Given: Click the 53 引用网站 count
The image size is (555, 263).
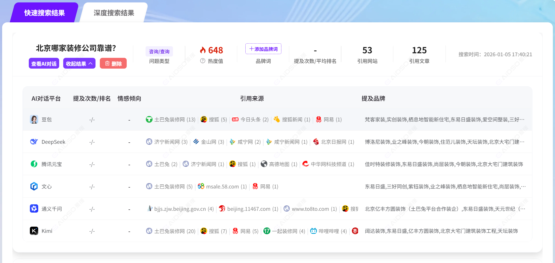Looking at the screenshot, I should [367, 50].
